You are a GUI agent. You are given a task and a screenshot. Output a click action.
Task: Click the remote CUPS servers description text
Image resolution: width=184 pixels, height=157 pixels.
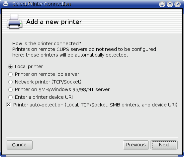click(x=84, y=52)
